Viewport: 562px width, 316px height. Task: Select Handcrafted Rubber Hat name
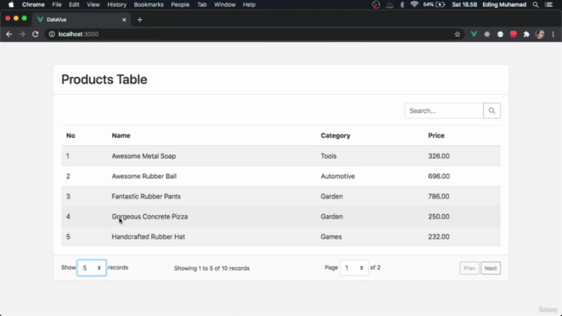[x=148, y=236]
